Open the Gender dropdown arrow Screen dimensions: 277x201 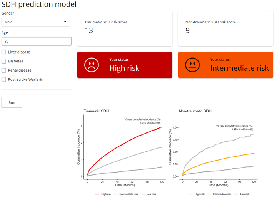(65, 22)
